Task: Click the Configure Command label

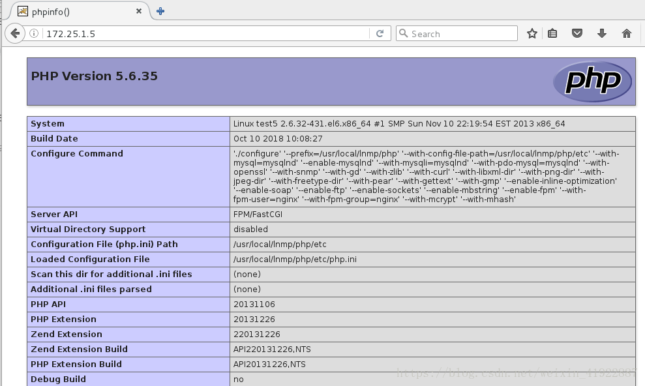Action: coord(77,153)
